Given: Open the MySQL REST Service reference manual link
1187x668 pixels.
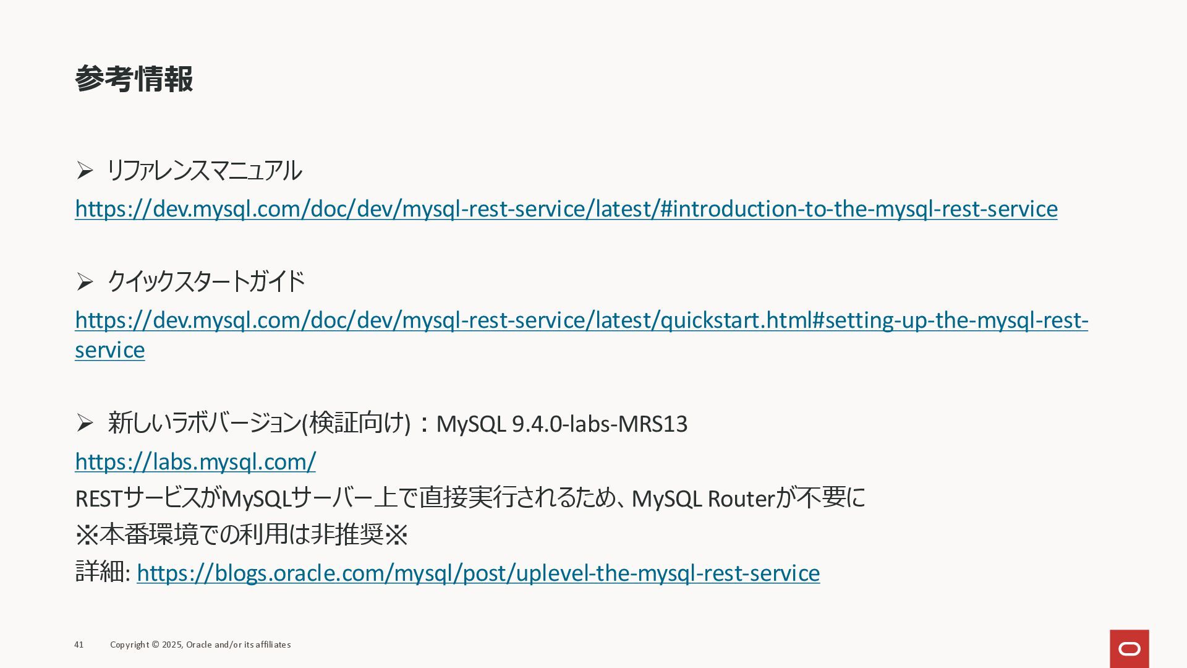Looking at the screenshot, I should [566, 209].
